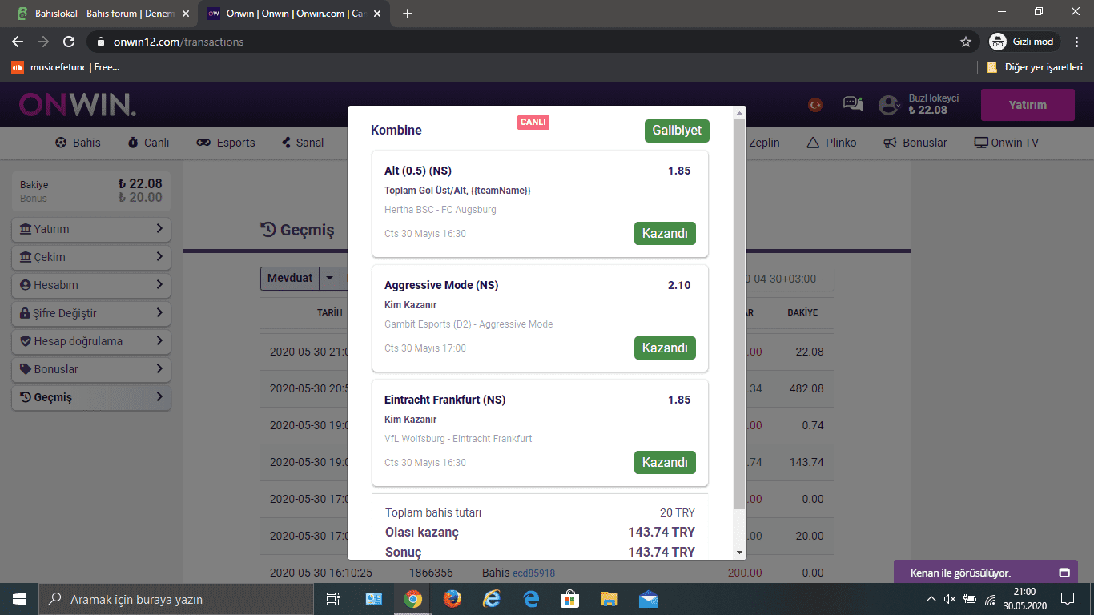Open the musicefetunc SoundCloud bookmark
Image resolution: width=1094 pixels, height=615 pixels.
tap(66, 67)
